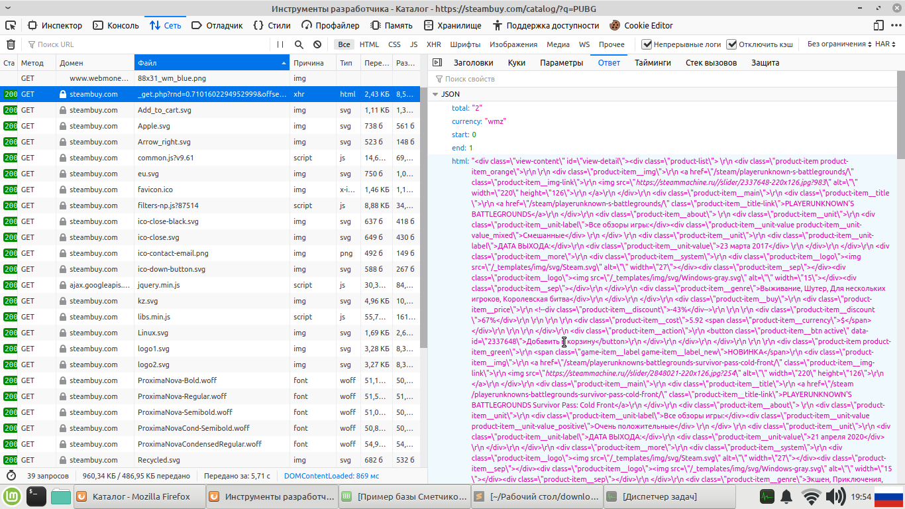Select the common.js?v9.61 request
Image resolution: width=905 pixels, height=509 pixels.
[x=209, y=158]
